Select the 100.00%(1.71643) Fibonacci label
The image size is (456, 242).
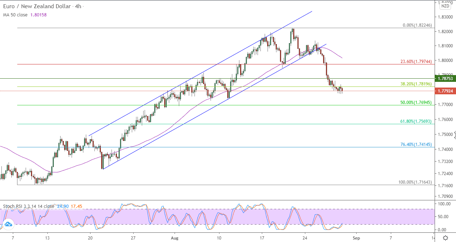[415, 182]
